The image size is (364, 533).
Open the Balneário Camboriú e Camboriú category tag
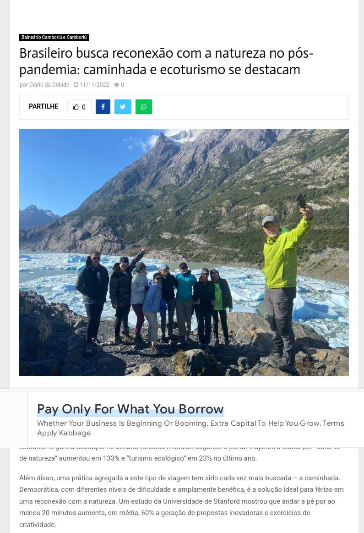tap(54, 38)
